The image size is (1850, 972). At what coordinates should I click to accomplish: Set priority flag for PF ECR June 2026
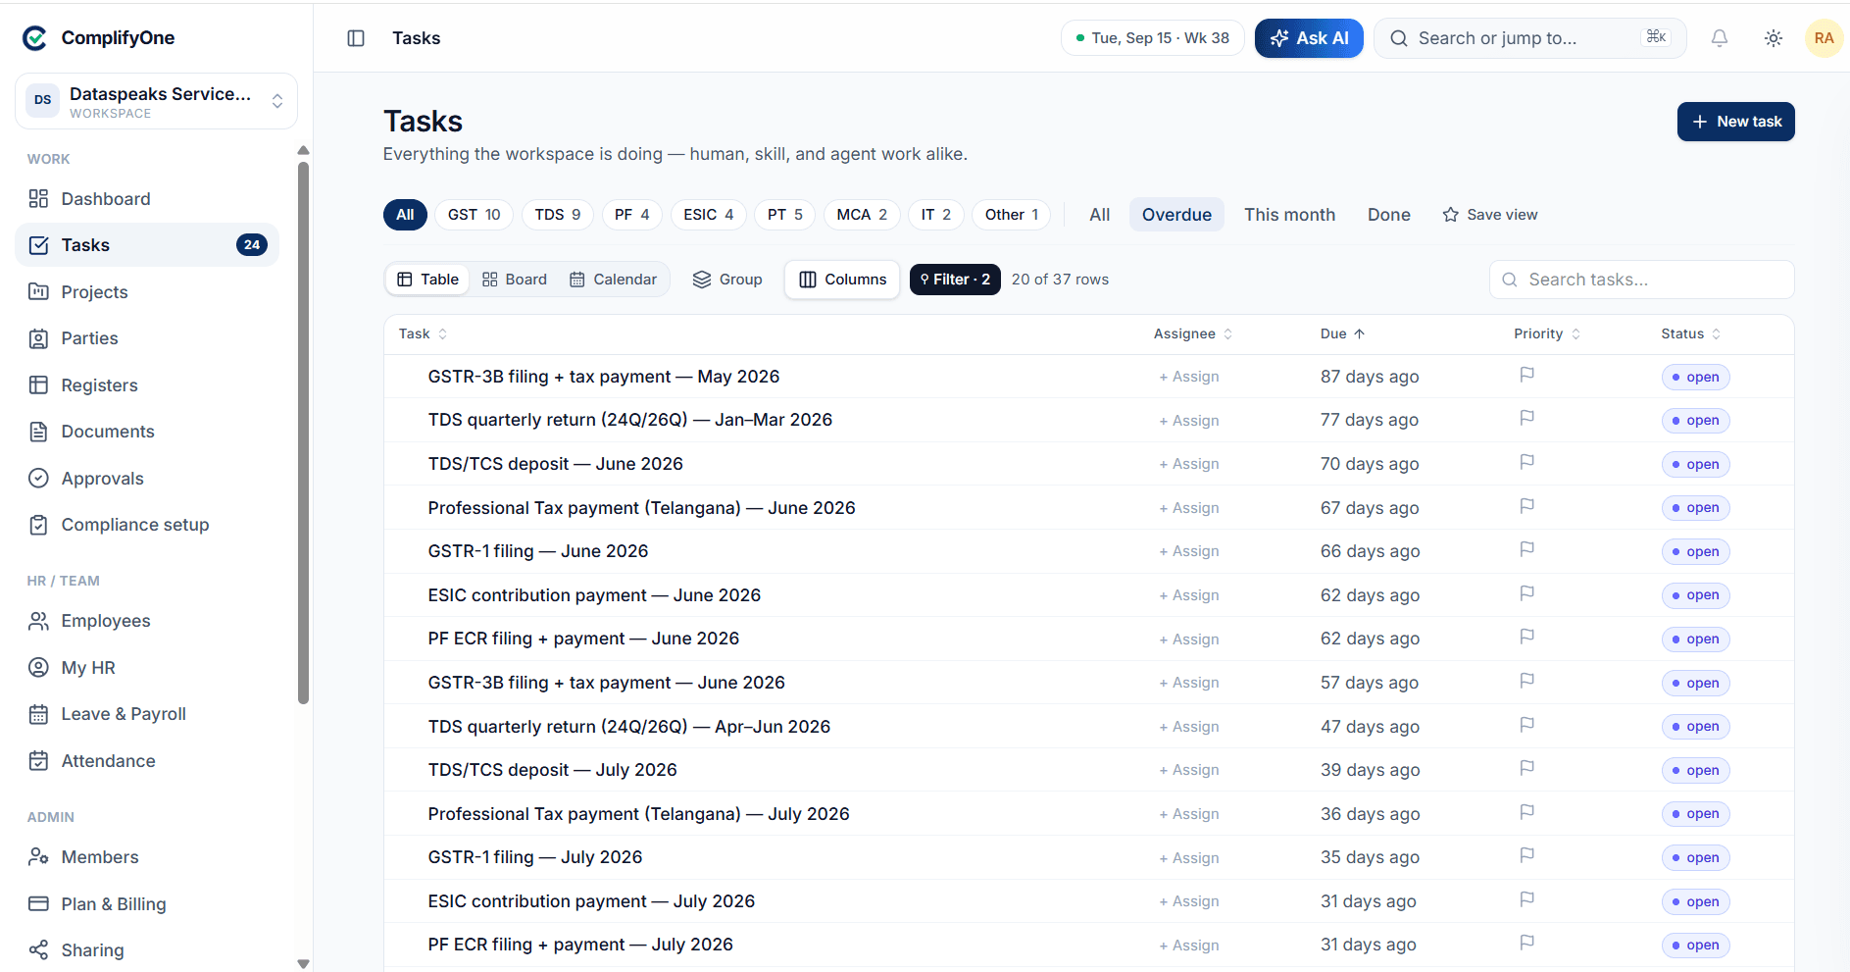[1526, 637]
